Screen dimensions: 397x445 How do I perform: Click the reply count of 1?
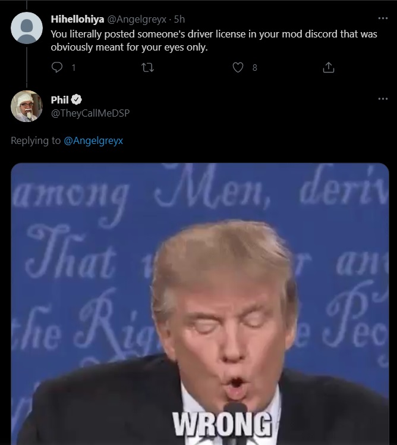pos(74,68)
